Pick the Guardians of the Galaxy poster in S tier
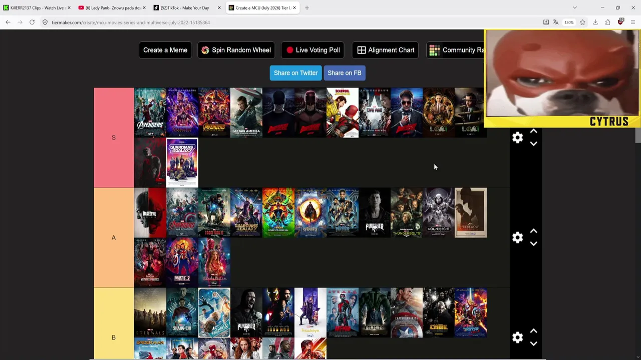 tap(182, 162)
